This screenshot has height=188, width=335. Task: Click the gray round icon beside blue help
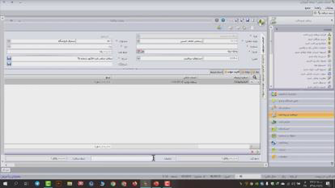click(217, 20)
